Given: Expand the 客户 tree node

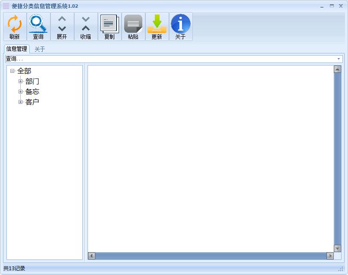Looking at the screenshot, I should [x=20, y=102].
